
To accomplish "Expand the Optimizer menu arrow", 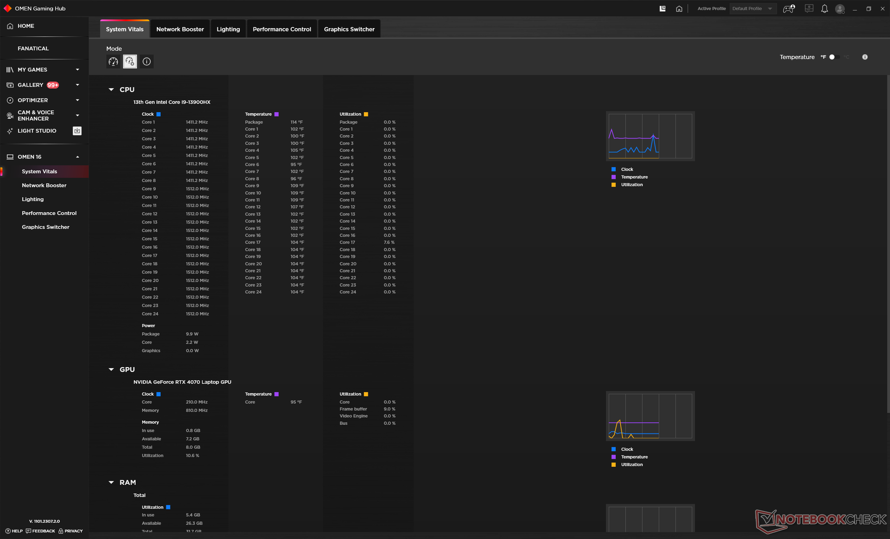I will [x=77, y=100].
